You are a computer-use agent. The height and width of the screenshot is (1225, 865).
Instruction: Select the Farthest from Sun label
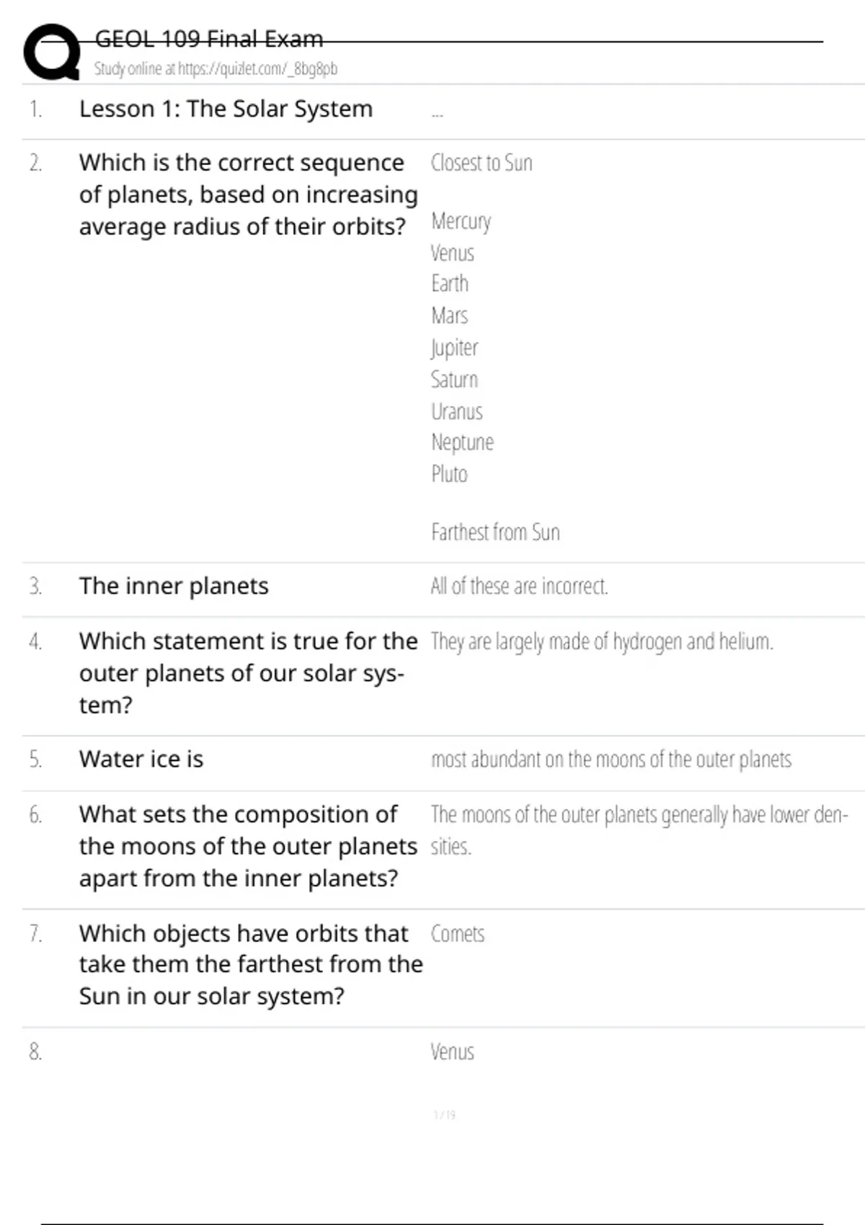[x=495, y=533]
